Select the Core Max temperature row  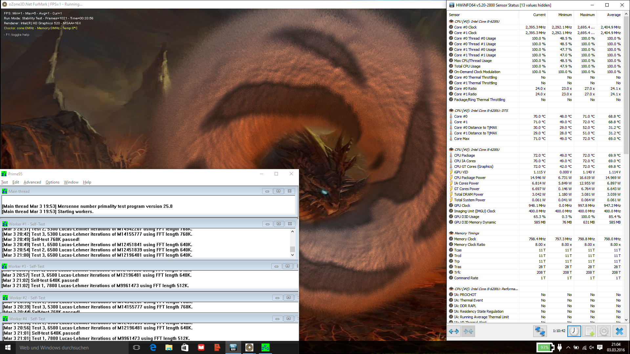click(x=535, y=139)
